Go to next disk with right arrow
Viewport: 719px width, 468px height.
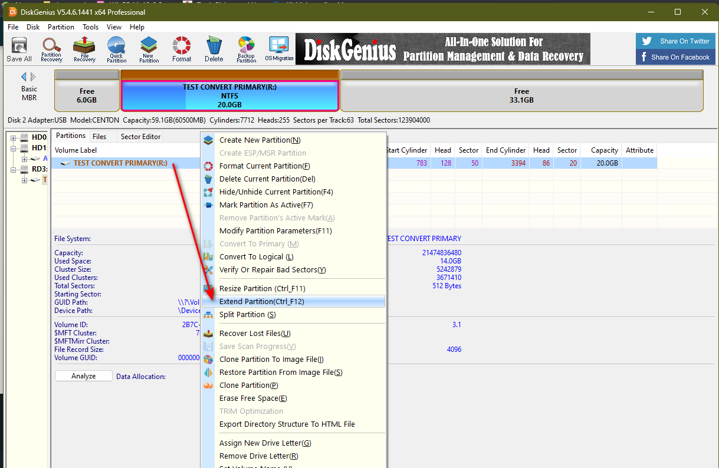[x=33, y=77]
